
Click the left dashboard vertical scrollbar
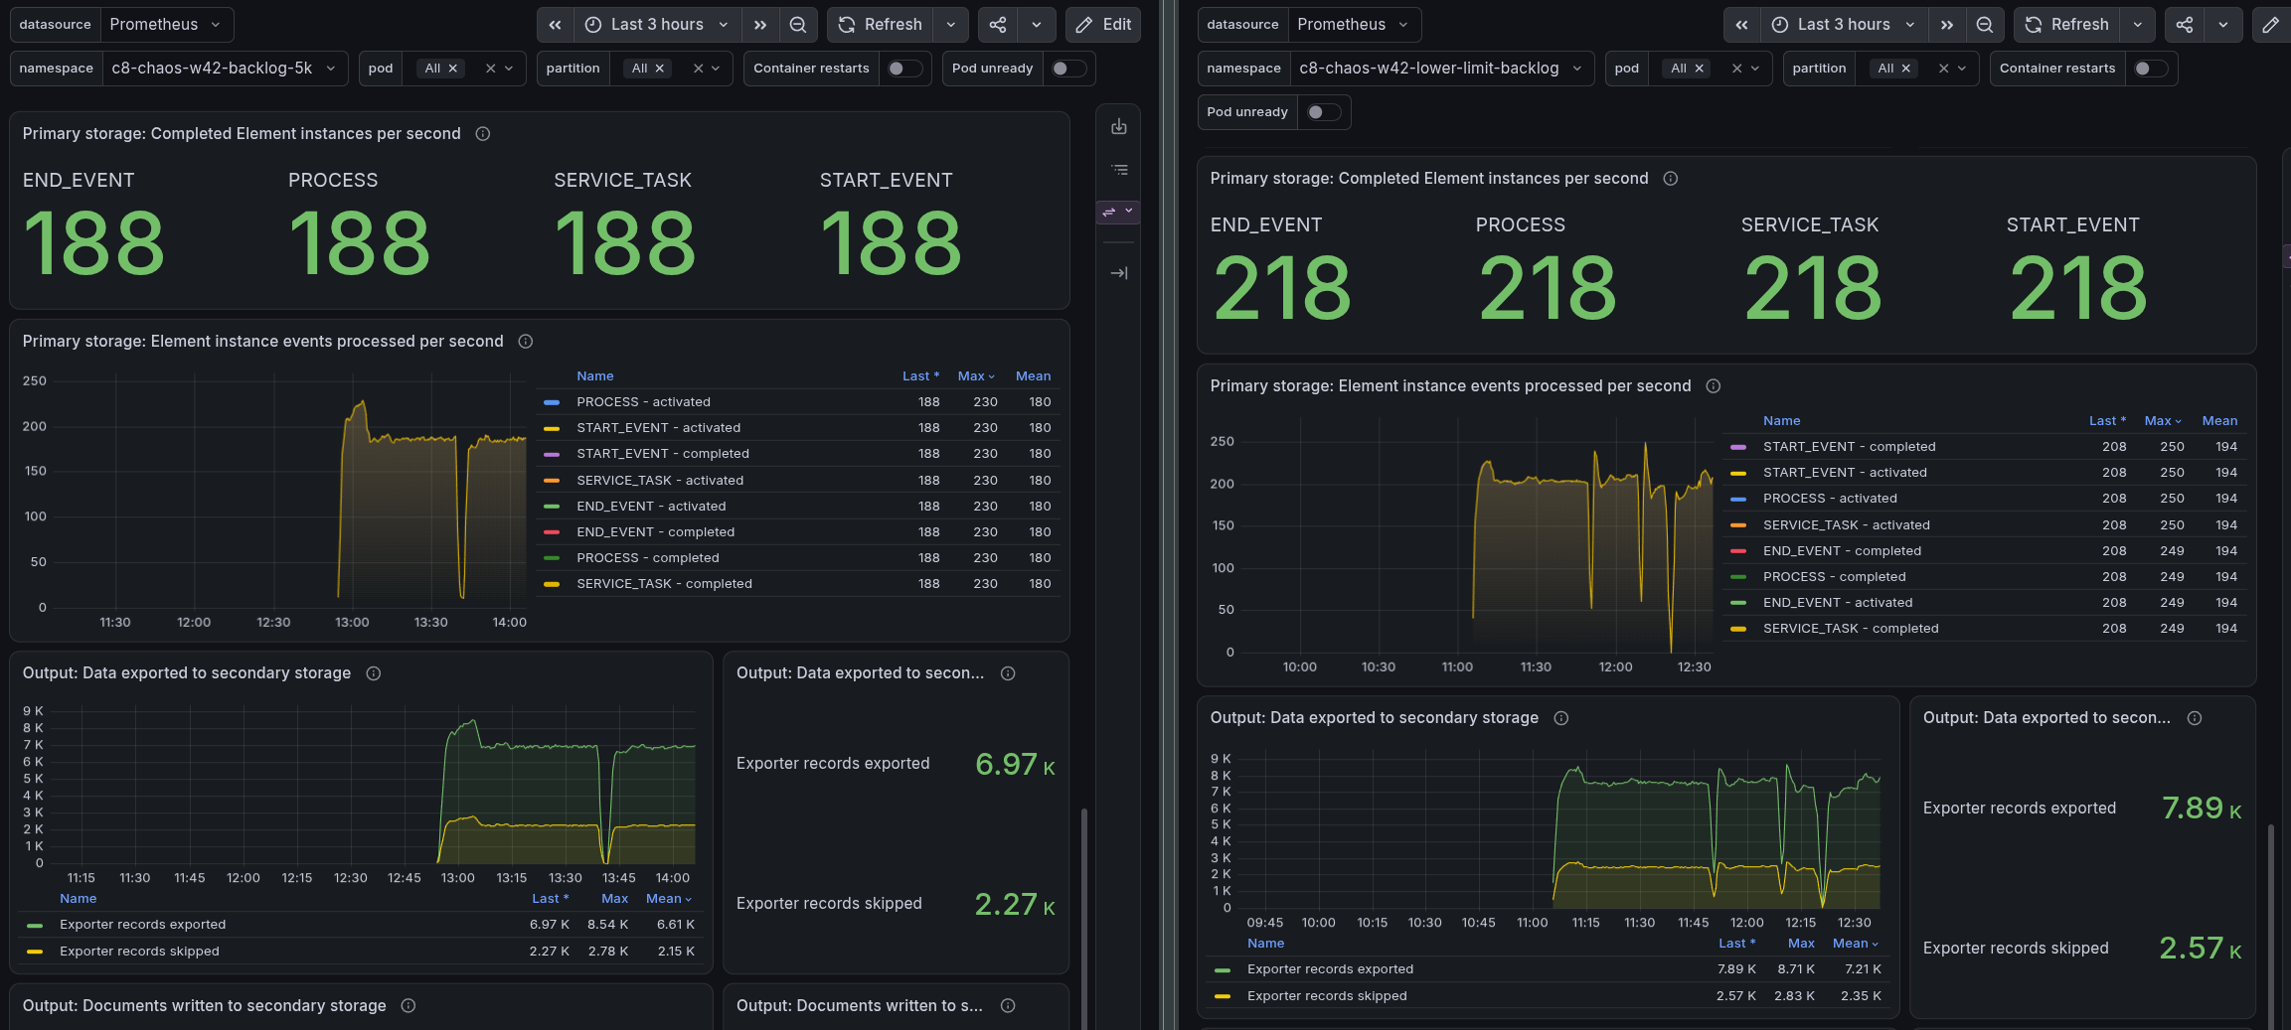click(x=1084, y=919)
